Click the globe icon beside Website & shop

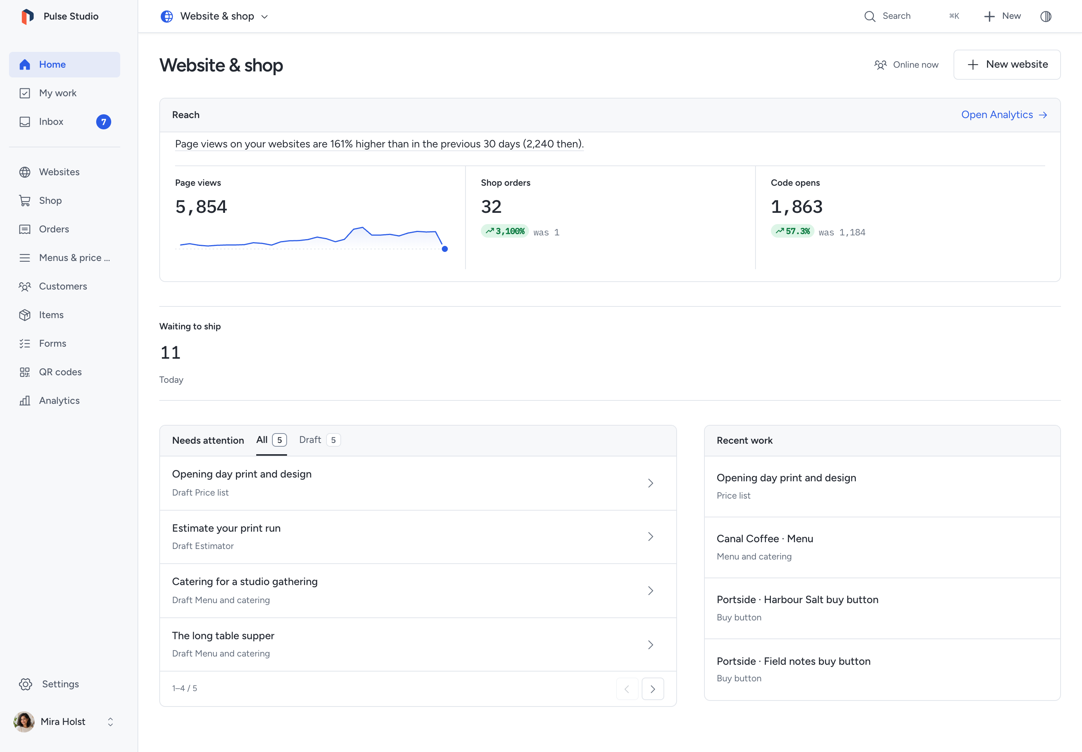pyautogui.click(x=167, y=17)
